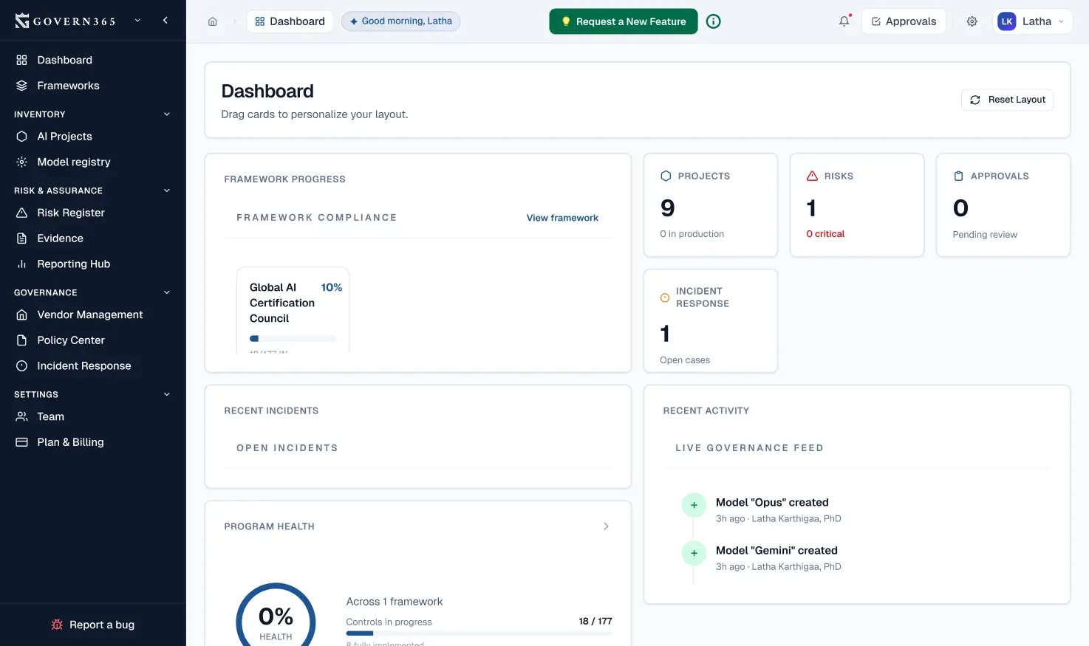Open the Frameworks menu item
The width and height of the screenshot is (1089, 646).
(68, 86)
